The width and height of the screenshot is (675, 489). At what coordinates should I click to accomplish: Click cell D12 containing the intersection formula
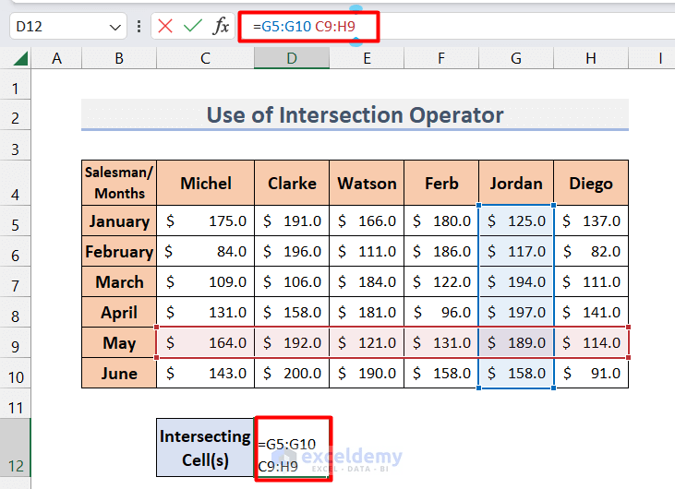click(x=293, y=447)
